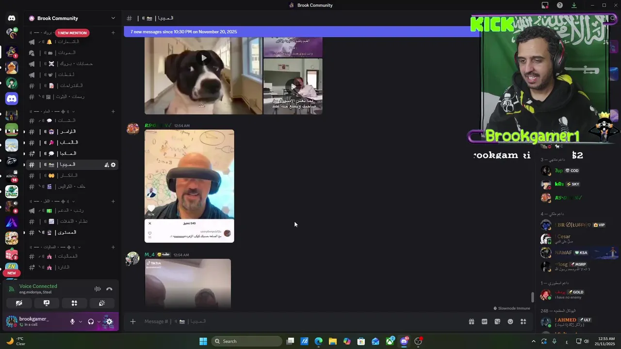This screenshot has height=349, width=621.
Task: Toggle headphone deafen in user panel
Action: pyautogui.click(x=91, y=321)
